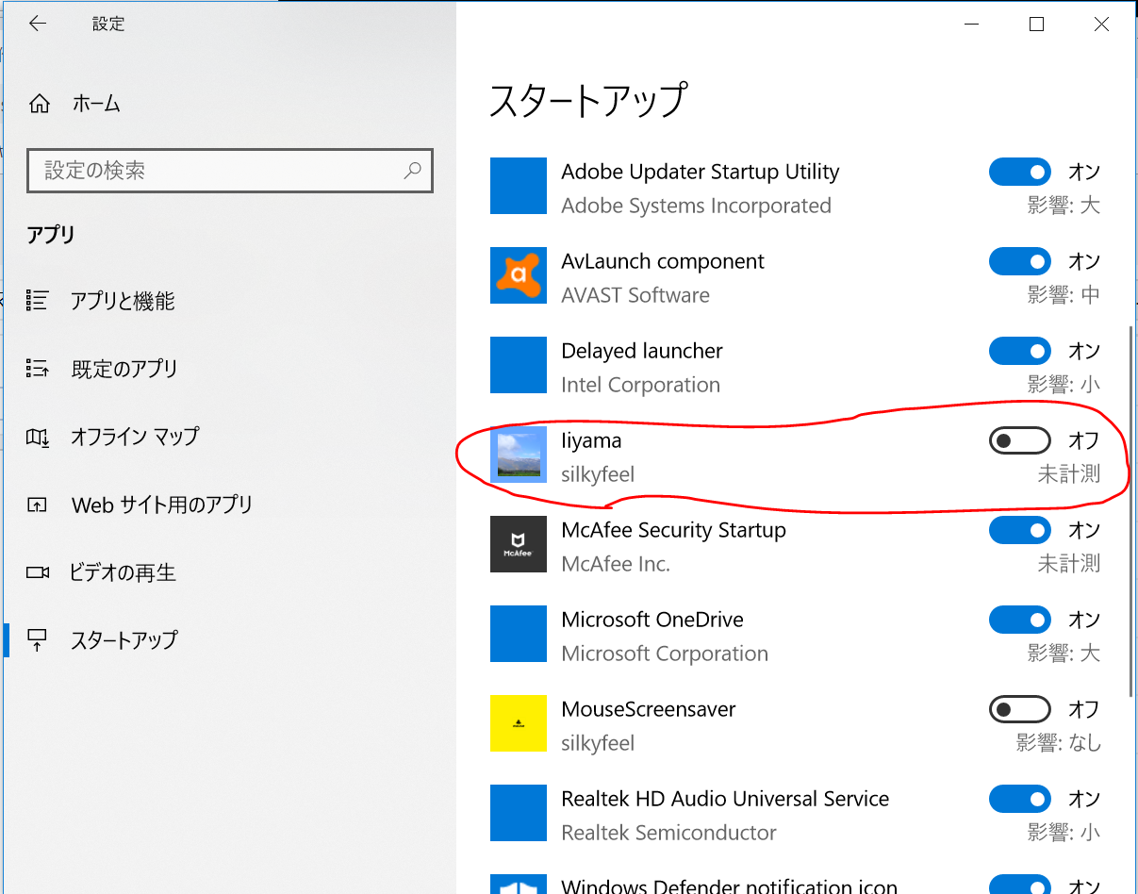Maximize the 設定 window
Screen dimensions: 1138x894
click(1036, 25)
